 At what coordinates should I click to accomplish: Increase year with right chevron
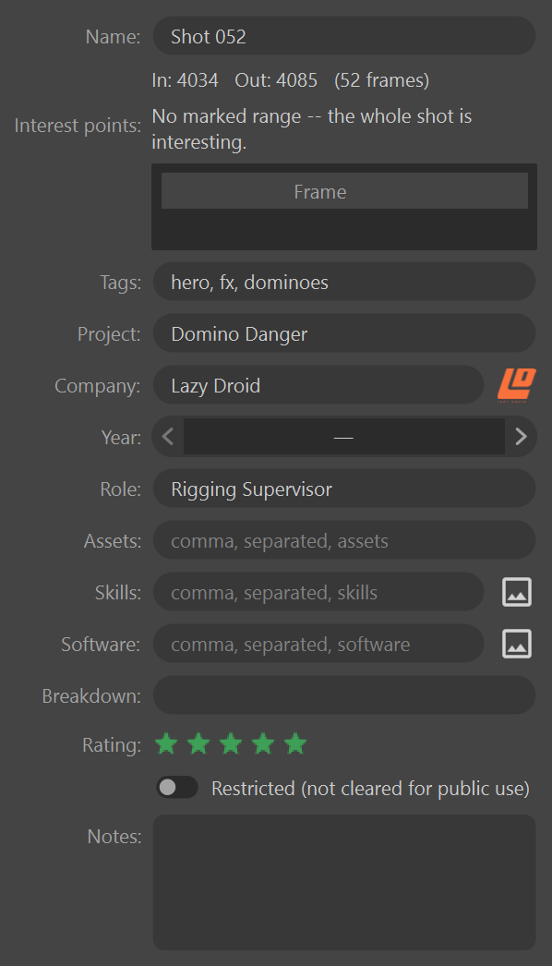(x=521, y=437)
